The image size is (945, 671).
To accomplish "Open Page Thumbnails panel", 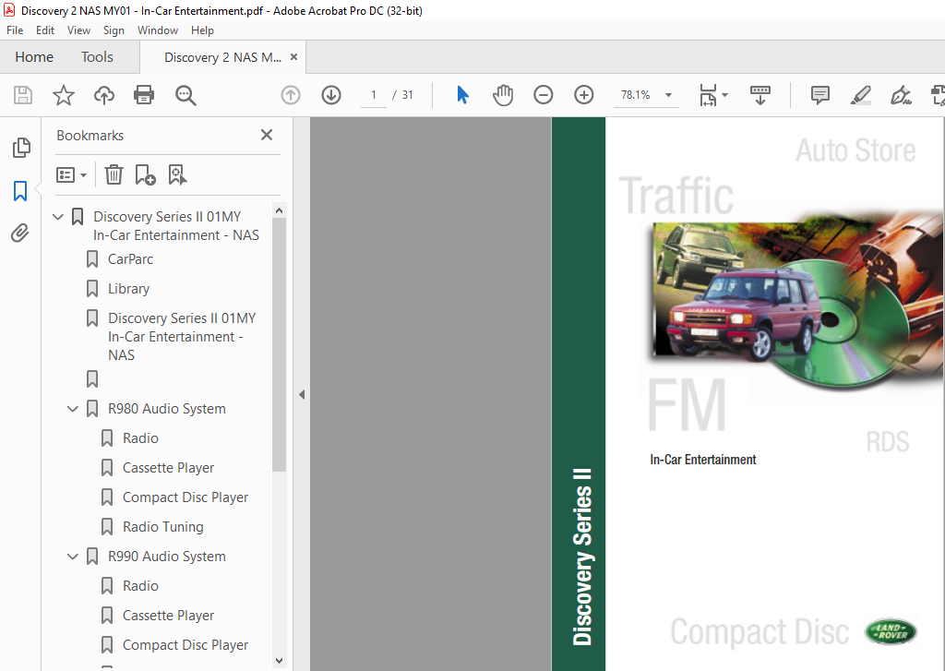I will coord(21,148).
